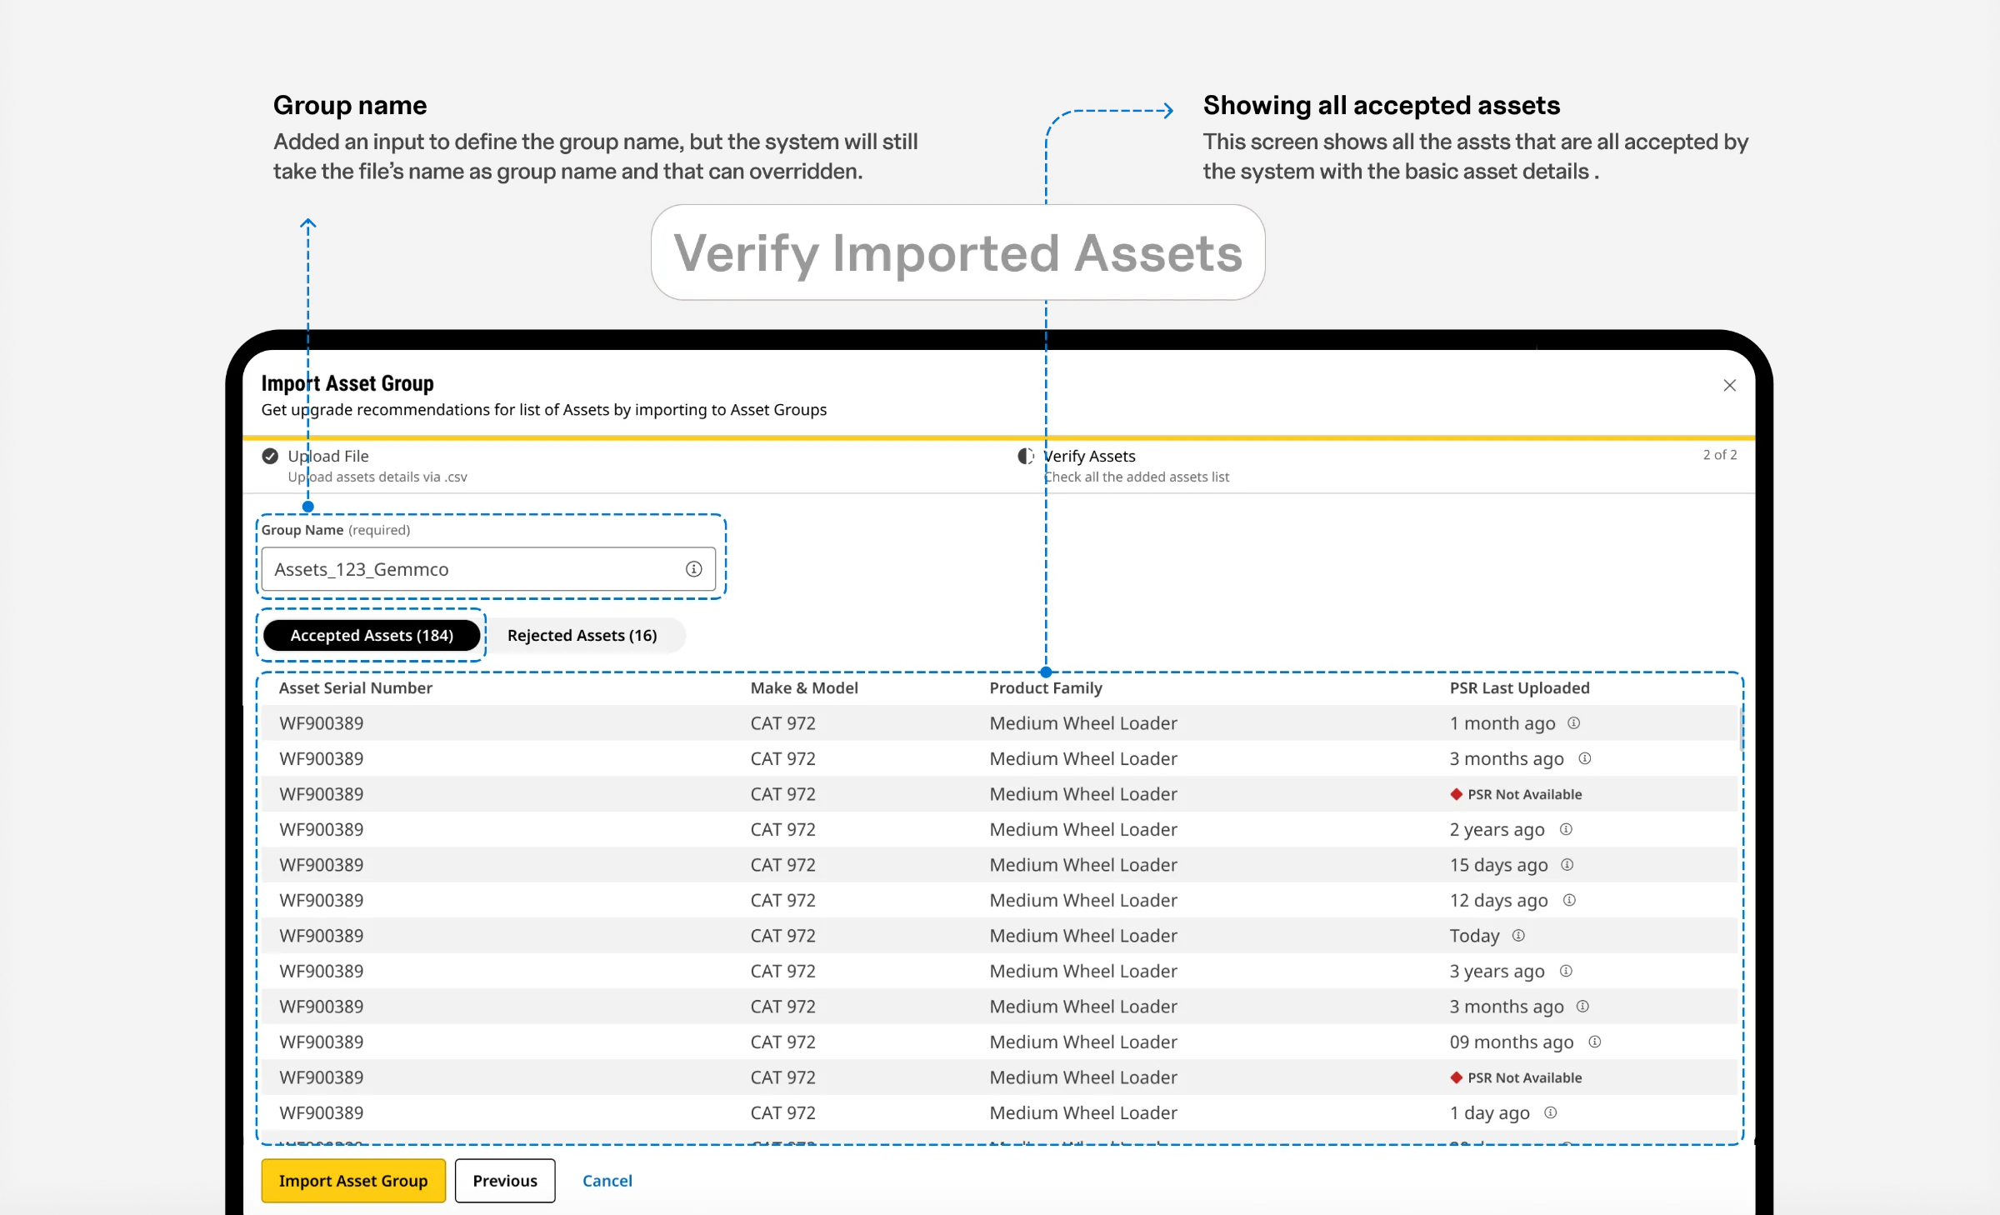Click the Verify Assets step progress icon

[x=1026, y=456]
